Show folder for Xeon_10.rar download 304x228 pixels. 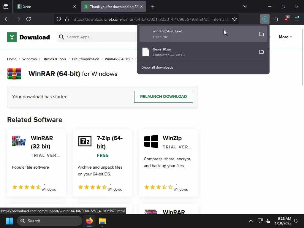coord(261,52)
